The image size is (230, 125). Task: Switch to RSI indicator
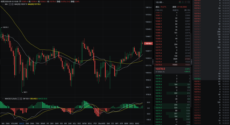[61, 124]
